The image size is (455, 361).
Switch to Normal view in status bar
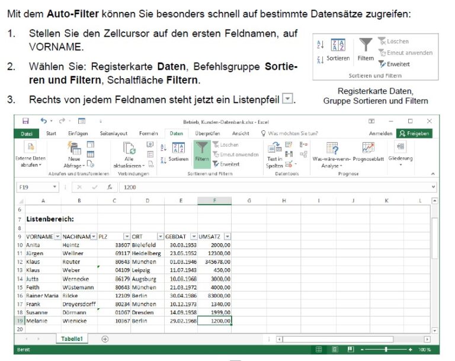click(x=319, y=349)
